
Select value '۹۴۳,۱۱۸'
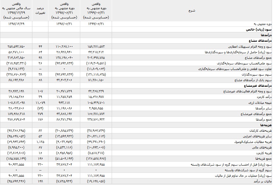pyautogui.click(x=64, y=103)
